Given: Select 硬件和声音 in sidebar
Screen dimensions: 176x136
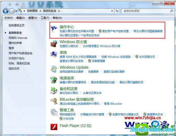Looking at the screenshot, I should 15,43.
